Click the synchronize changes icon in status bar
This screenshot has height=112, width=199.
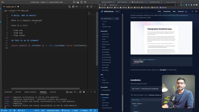pos(11,110)
